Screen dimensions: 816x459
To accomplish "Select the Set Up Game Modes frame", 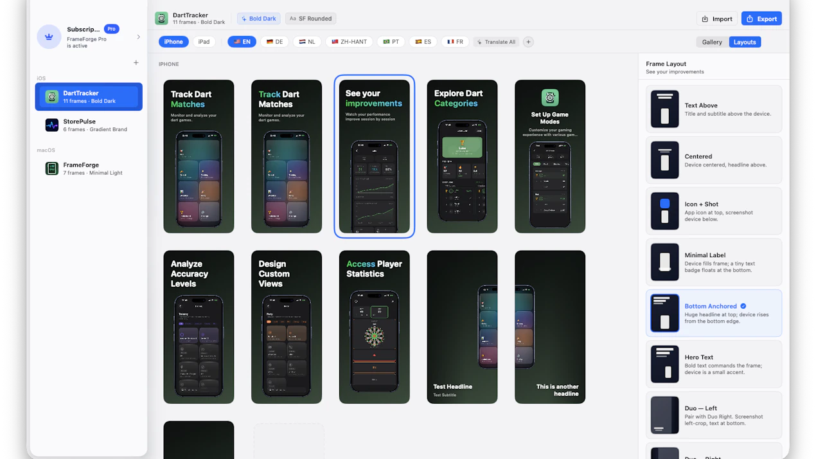I will (550, 156).
